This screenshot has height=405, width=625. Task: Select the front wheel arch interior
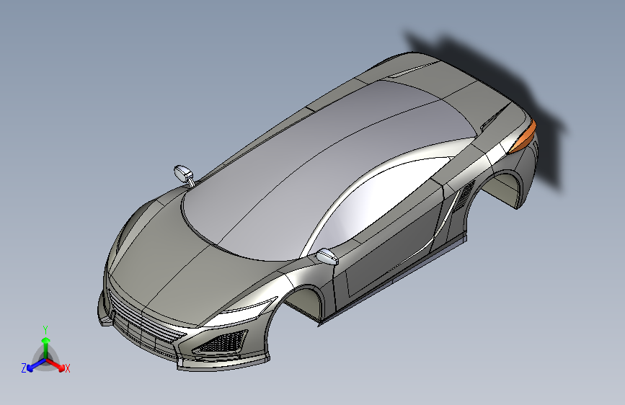coord(306,303)
